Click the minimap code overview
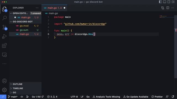 (167, 16)
